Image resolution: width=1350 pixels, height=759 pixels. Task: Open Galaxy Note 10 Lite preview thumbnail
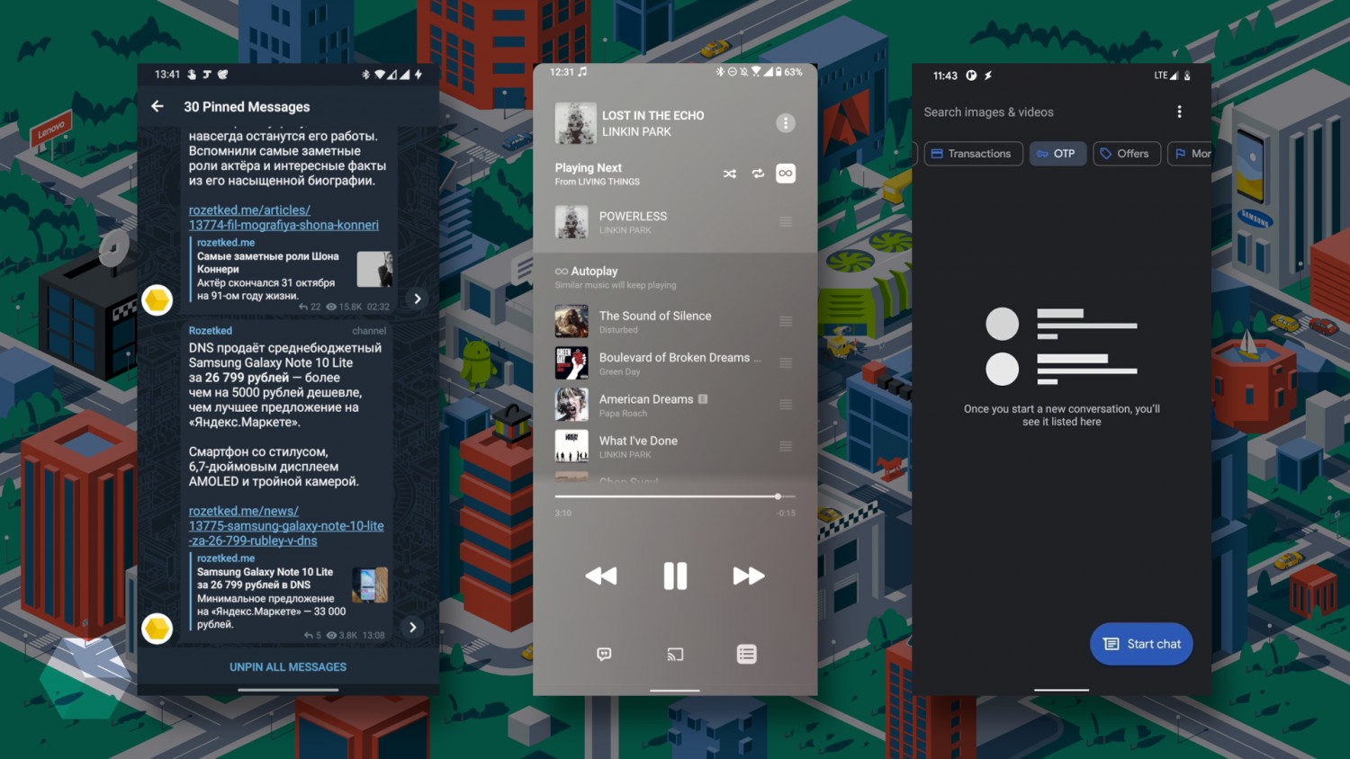click(x=370, y=585)
